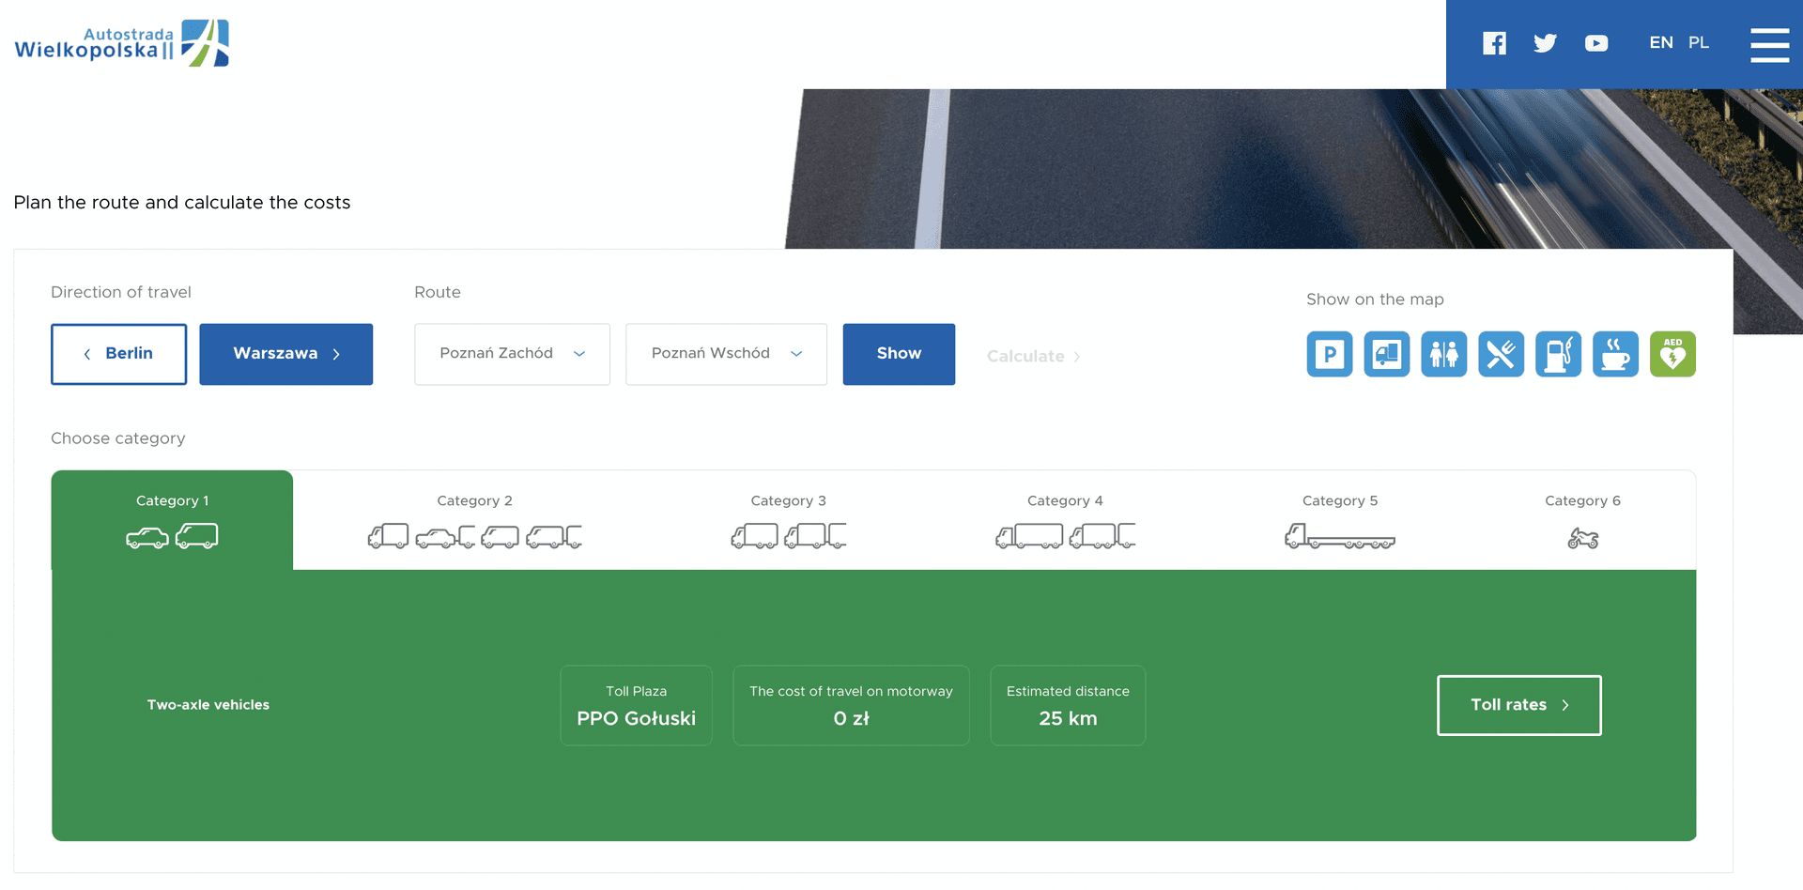Open the Toll rates button
This screenshot has width=1803, height=890.
tap(1519, 705)
